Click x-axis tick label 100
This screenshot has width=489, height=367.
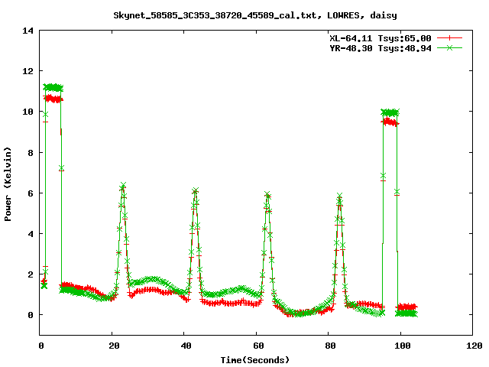click(x=403, y=346)
